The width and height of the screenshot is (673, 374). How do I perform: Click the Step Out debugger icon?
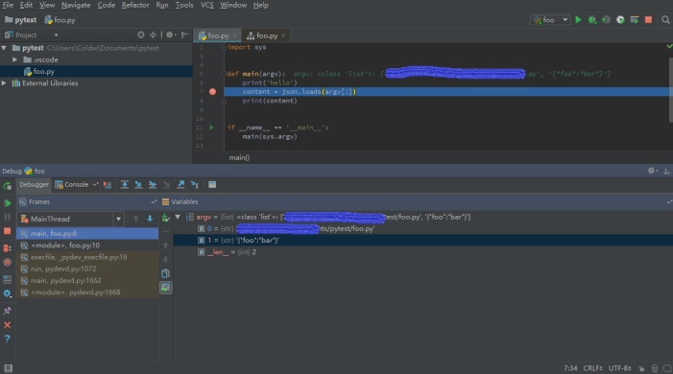(180, 185)
